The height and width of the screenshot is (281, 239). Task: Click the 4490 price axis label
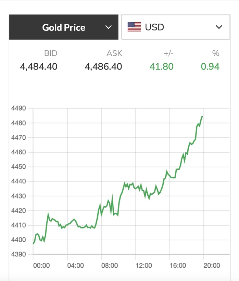pos(19,108)
